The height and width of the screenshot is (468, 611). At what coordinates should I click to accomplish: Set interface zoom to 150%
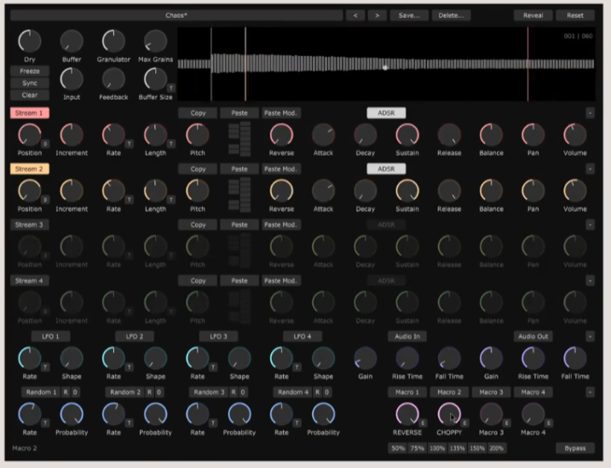(476, 448)
